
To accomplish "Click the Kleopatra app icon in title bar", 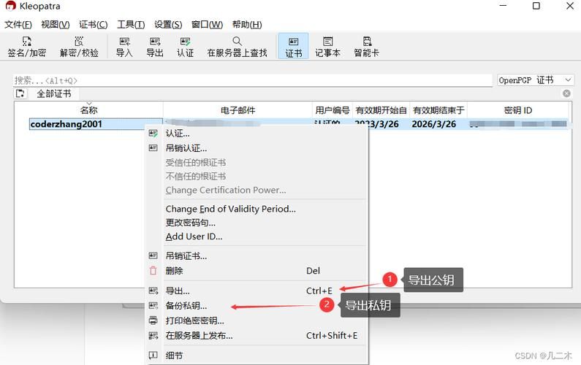I will tap(10, 6).
